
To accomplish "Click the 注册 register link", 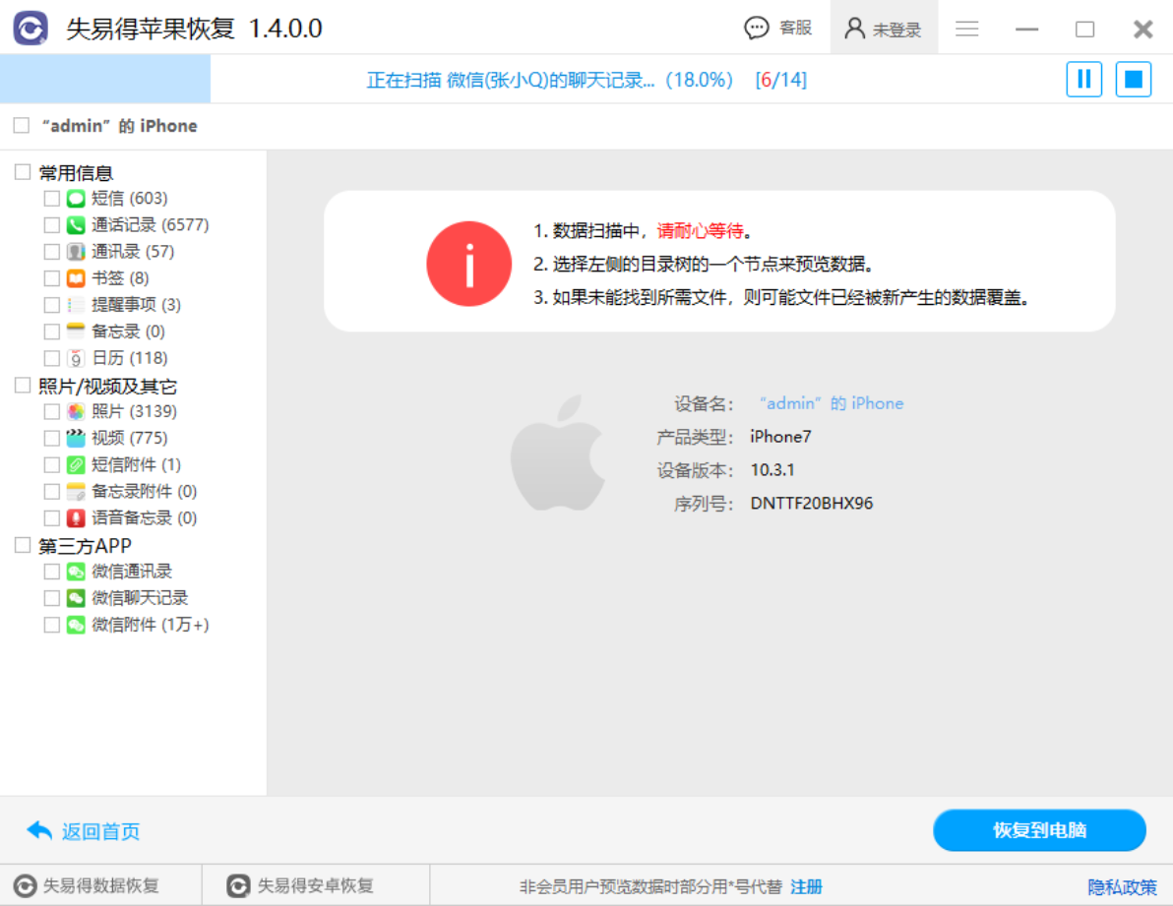I will (807, 886).
